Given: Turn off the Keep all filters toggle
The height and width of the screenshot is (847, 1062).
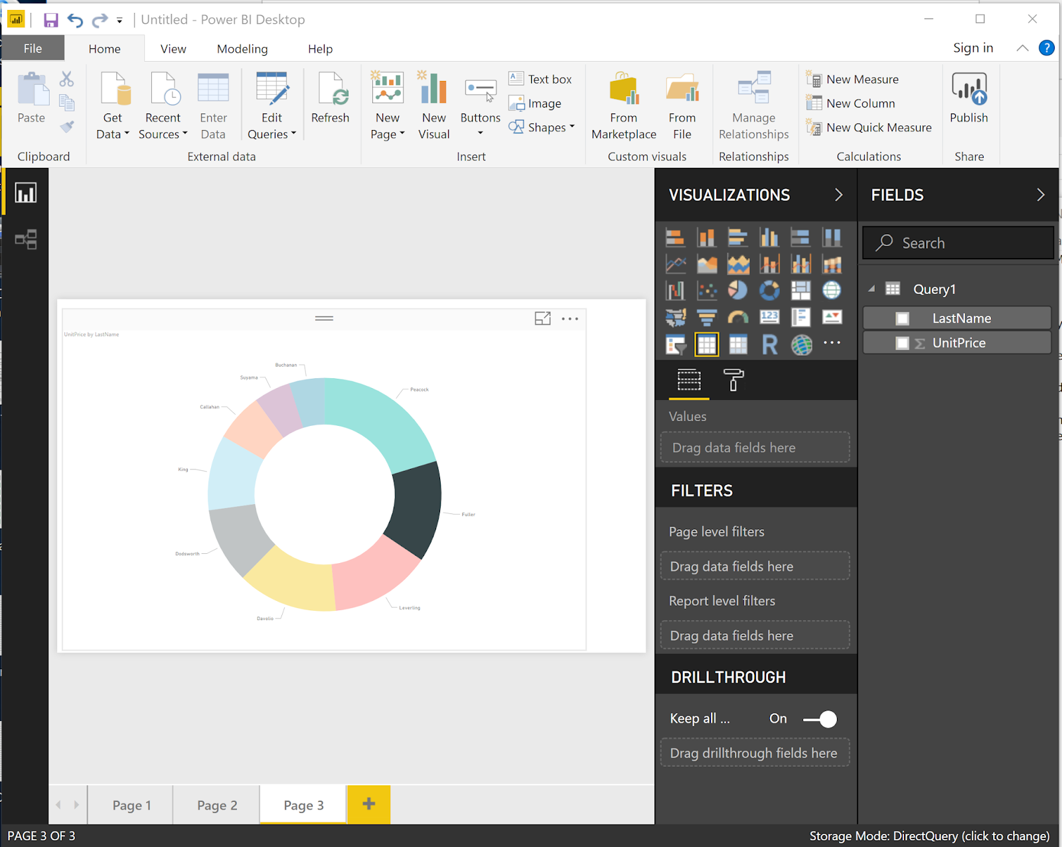Looking at the screenshot, I should point(822,718).
